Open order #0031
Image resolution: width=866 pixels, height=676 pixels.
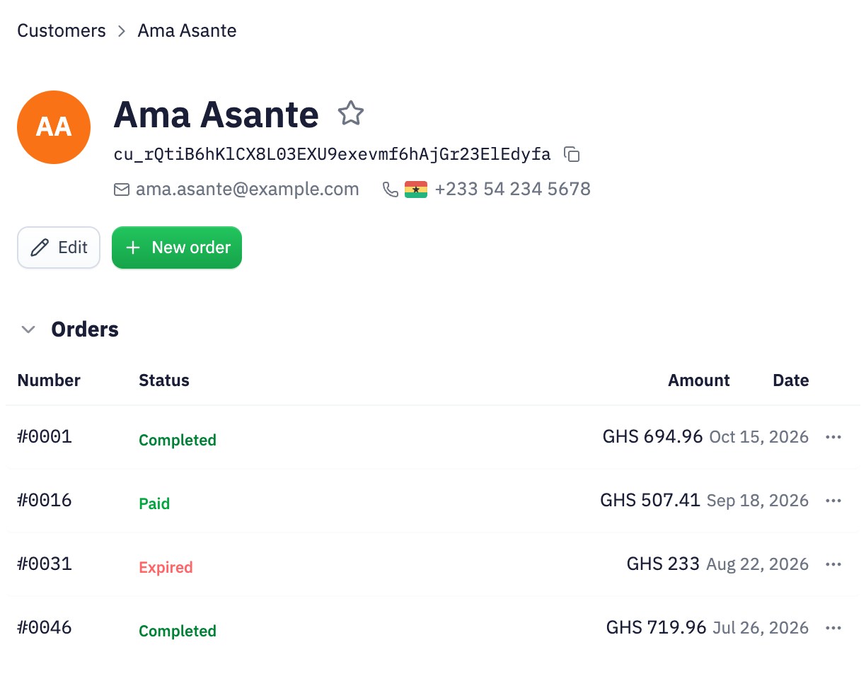pyautogui.click(x=45, y=564)
